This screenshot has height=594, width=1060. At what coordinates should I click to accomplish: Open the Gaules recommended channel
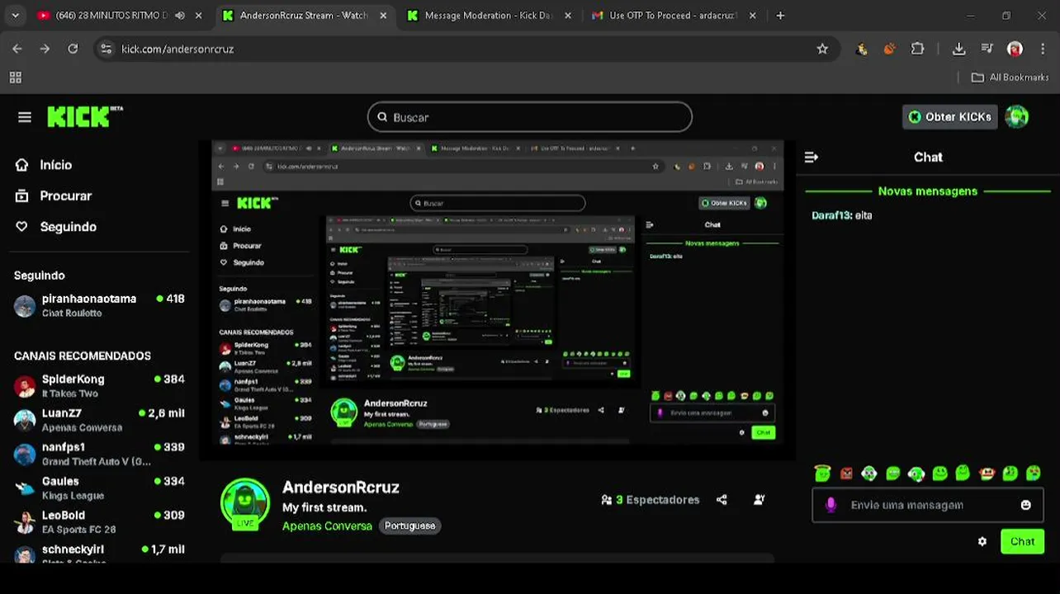point(99,488)
